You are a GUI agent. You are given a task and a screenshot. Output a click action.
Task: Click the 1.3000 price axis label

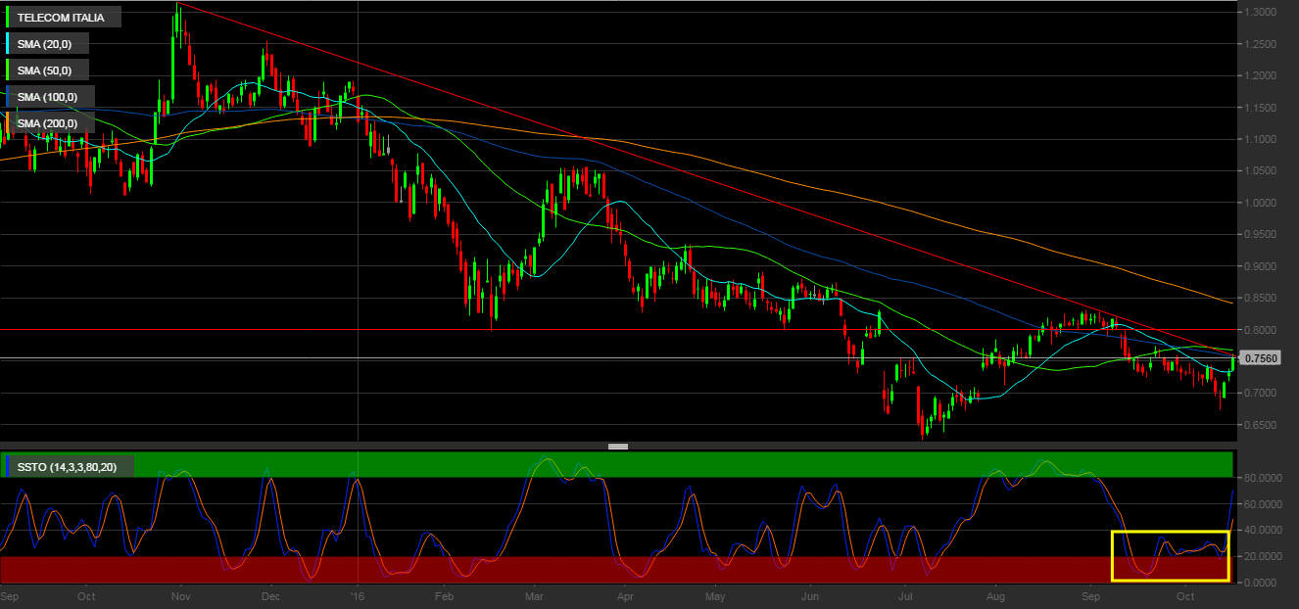(x=1260, y=13)
